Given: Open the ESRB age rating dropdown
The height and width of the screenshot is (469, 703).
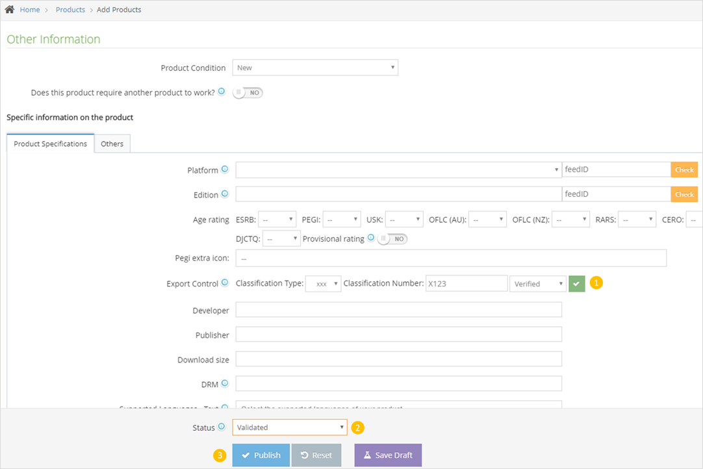Looking at the screenshot, I should coord(277,220).
